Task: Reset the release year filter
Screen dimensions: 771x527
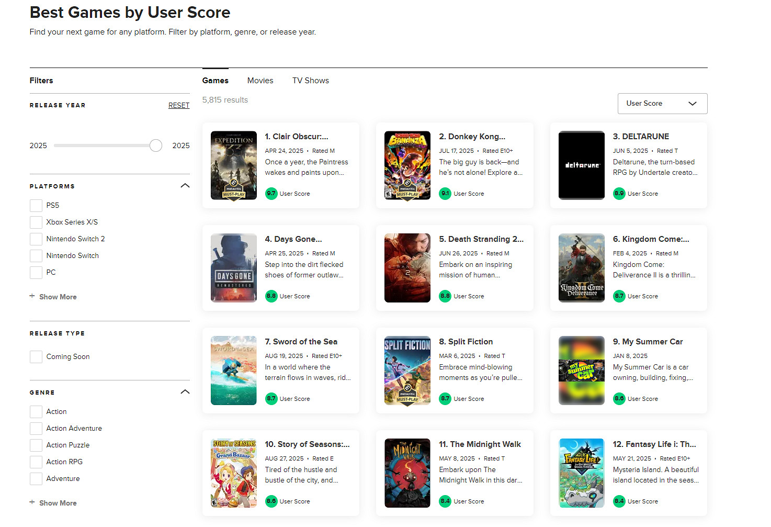Action: pyautogui.click(x=179, y=105)
